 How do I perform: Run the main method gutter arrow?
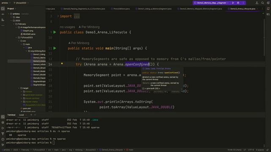55,48
